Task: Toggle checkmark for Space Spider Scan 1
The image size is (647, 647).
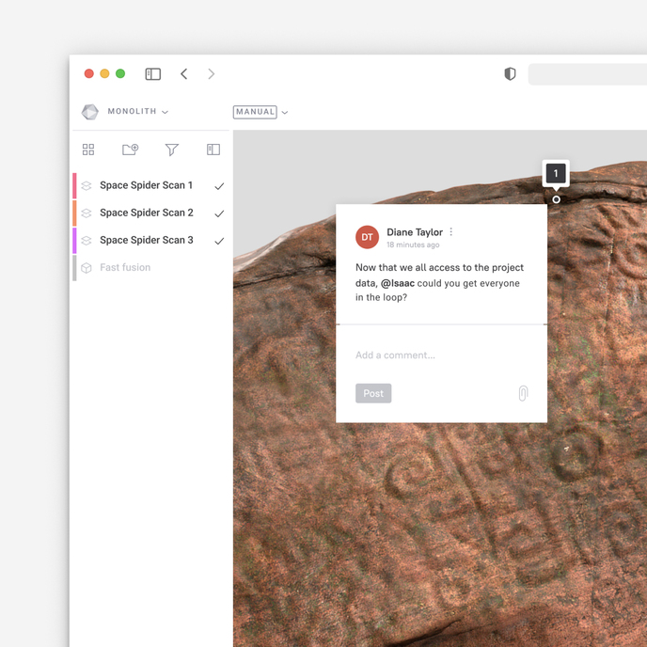Action: (x=219, y=186)
